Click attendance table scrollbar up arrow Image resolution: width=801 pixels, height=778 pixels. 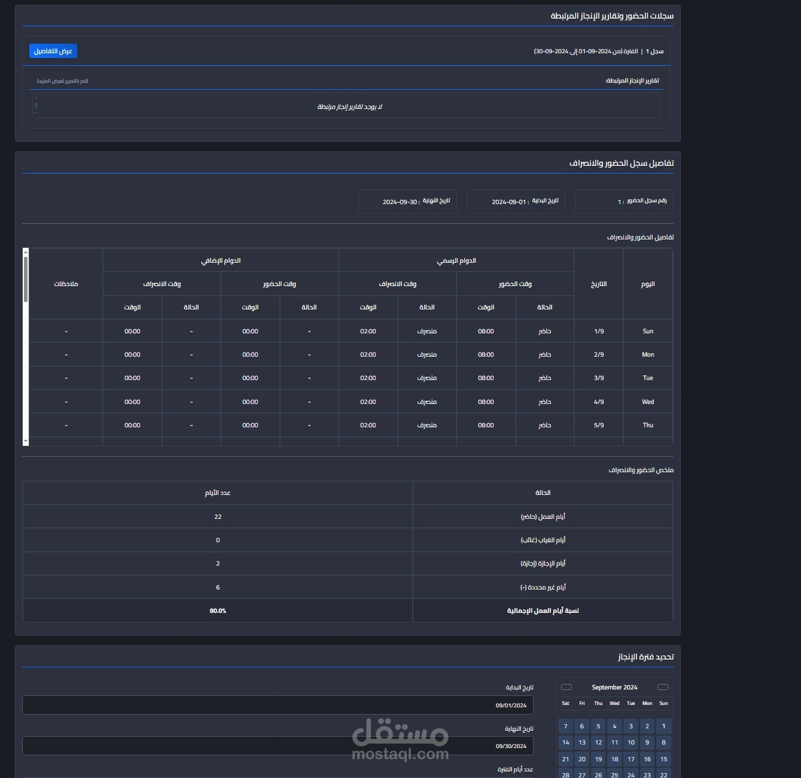[x=26, y=252]
